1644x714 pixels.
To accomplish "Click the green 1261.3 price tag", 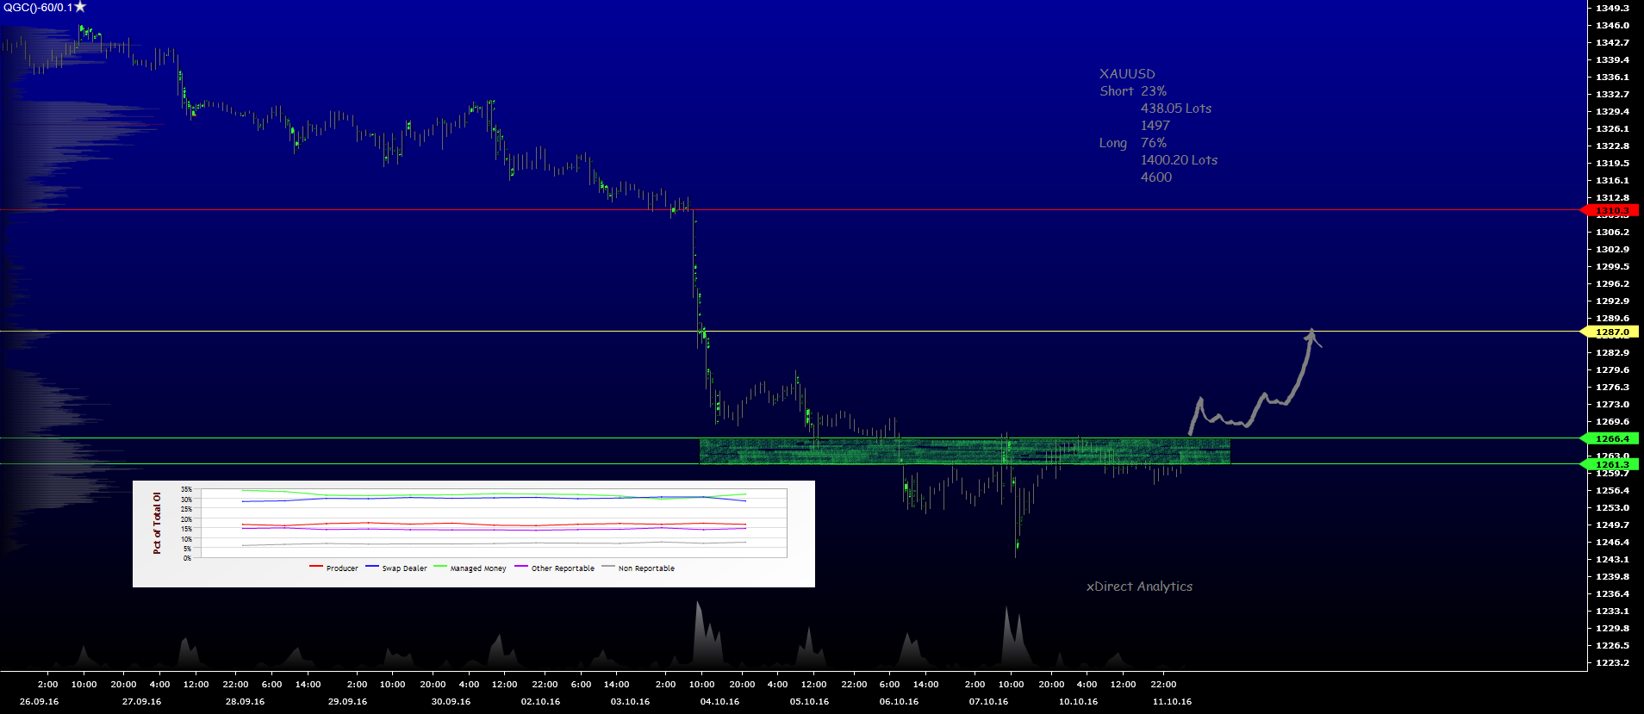I will click(1611, 464).
